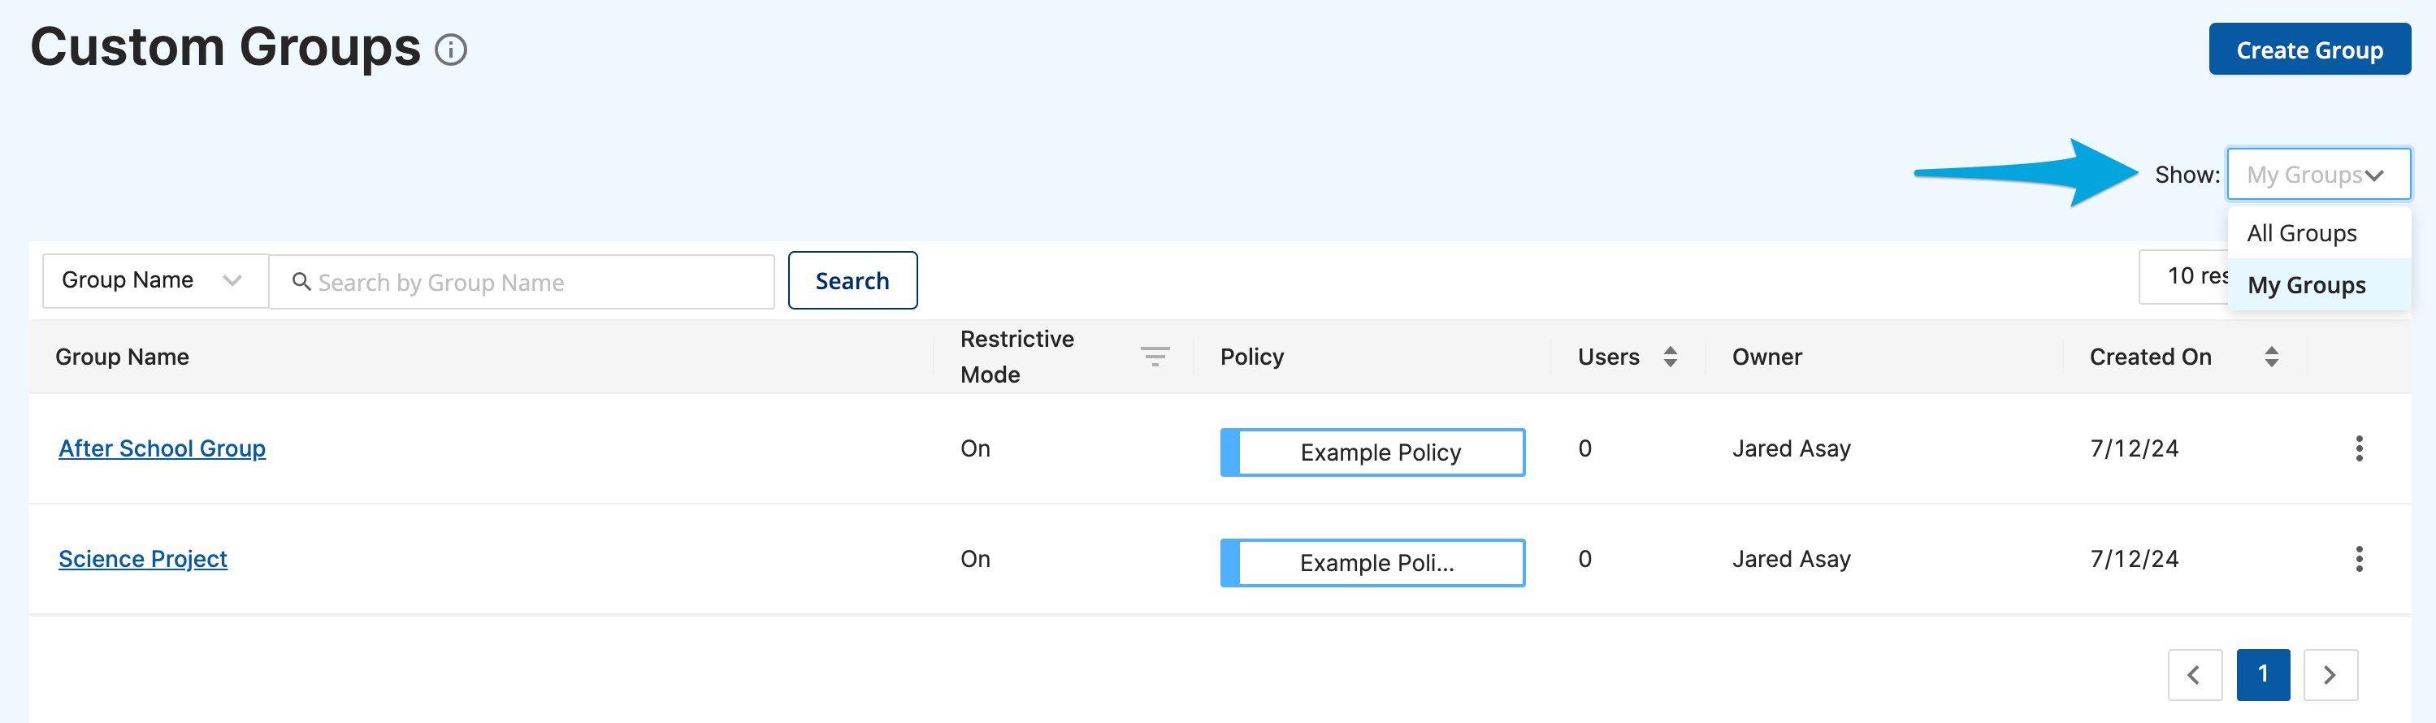Click Jared Asay in After School Group row
Viewport: 2436px width, 723px height.
coord(1791,448)
